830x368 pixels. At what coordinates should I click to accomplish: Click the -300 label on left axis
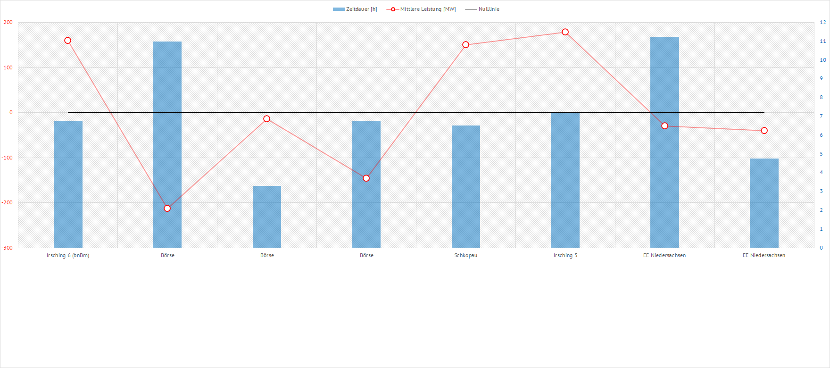(8, 248)
